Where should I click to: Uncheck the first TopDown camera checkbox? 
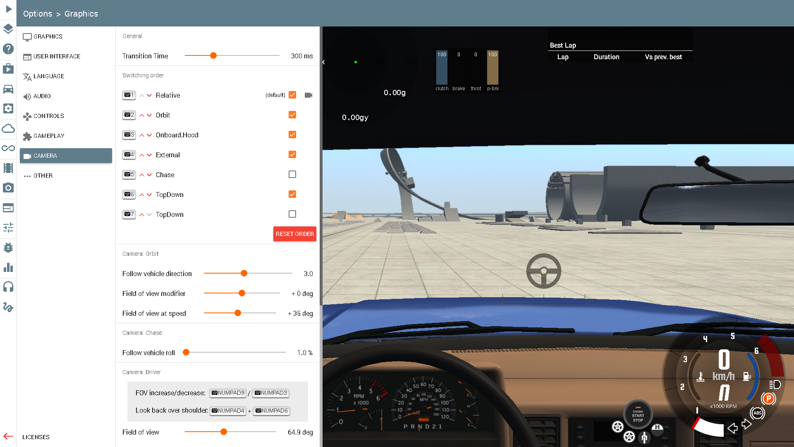[292, 194]
